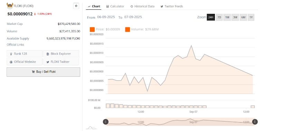Screen dimensions: 285x131
Task: Open the Twitter Feeds tab
Action: click(x=172, y=6)
